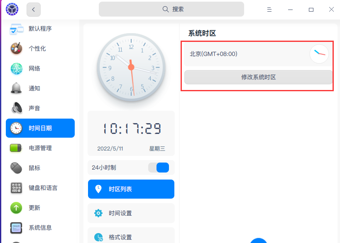Click the weekday 星期三

pos(157,148)
